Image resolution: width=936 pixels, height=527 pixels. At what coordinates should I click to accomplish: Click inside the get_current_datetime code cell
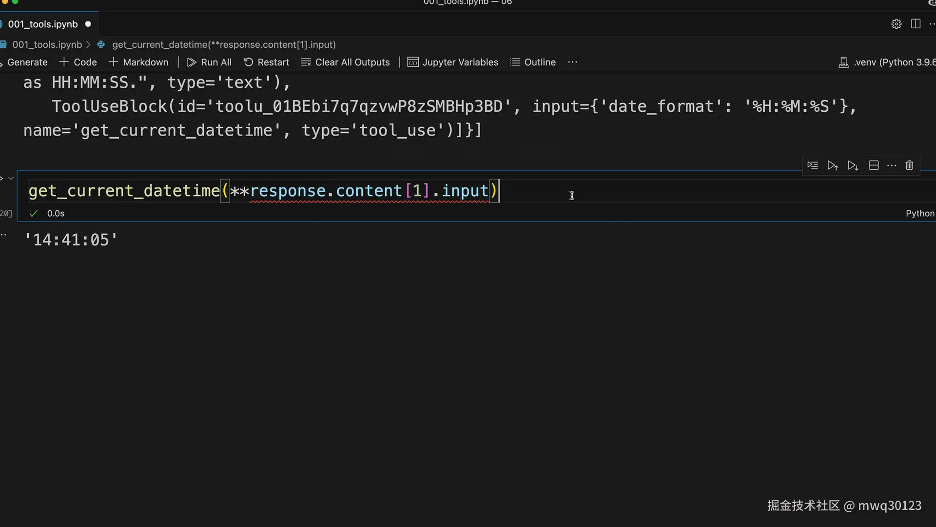(634, 191)
